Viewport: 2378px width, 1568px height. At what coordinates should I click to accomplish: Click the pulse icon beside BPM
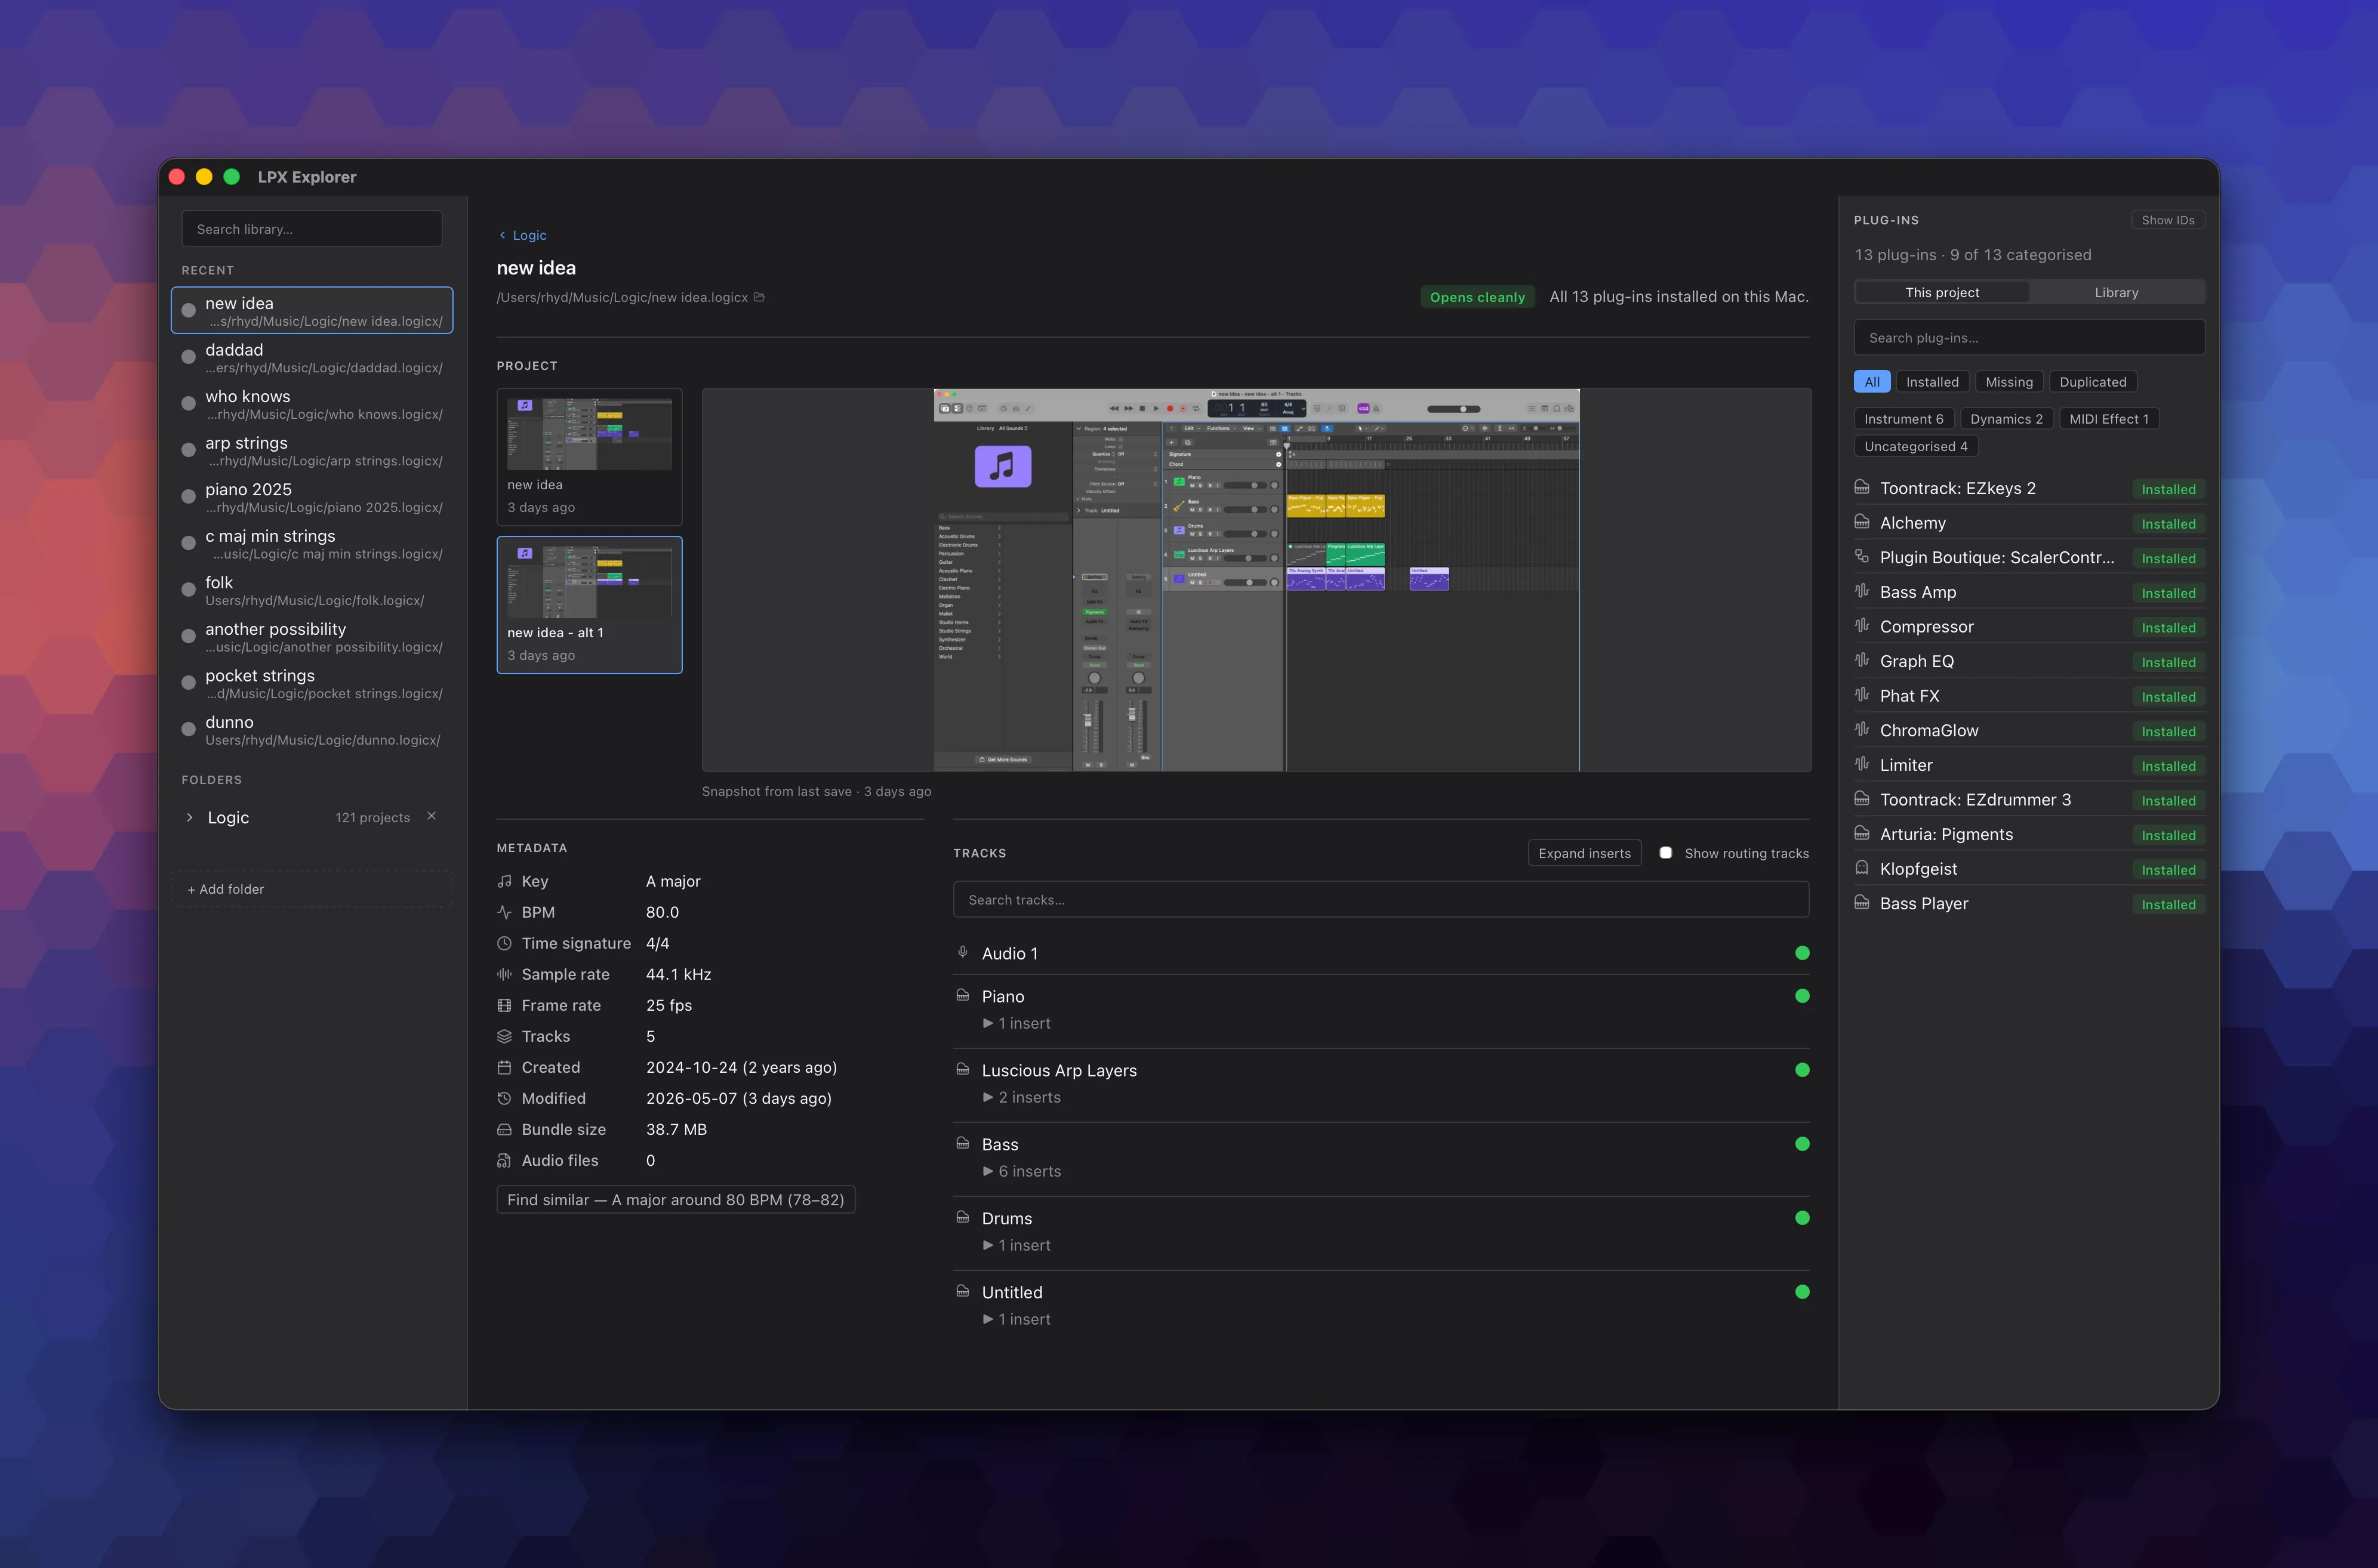coord(504,912)
